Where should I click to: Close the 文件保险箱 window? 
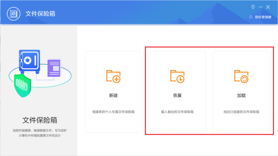coord(268,7)
